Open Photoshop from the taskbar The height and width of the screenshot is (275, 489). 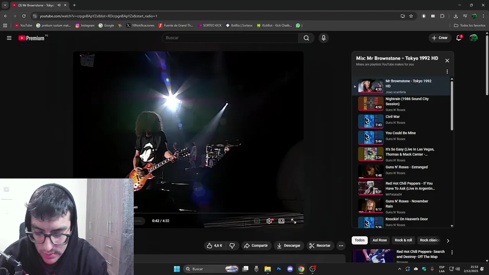(279, 269)
